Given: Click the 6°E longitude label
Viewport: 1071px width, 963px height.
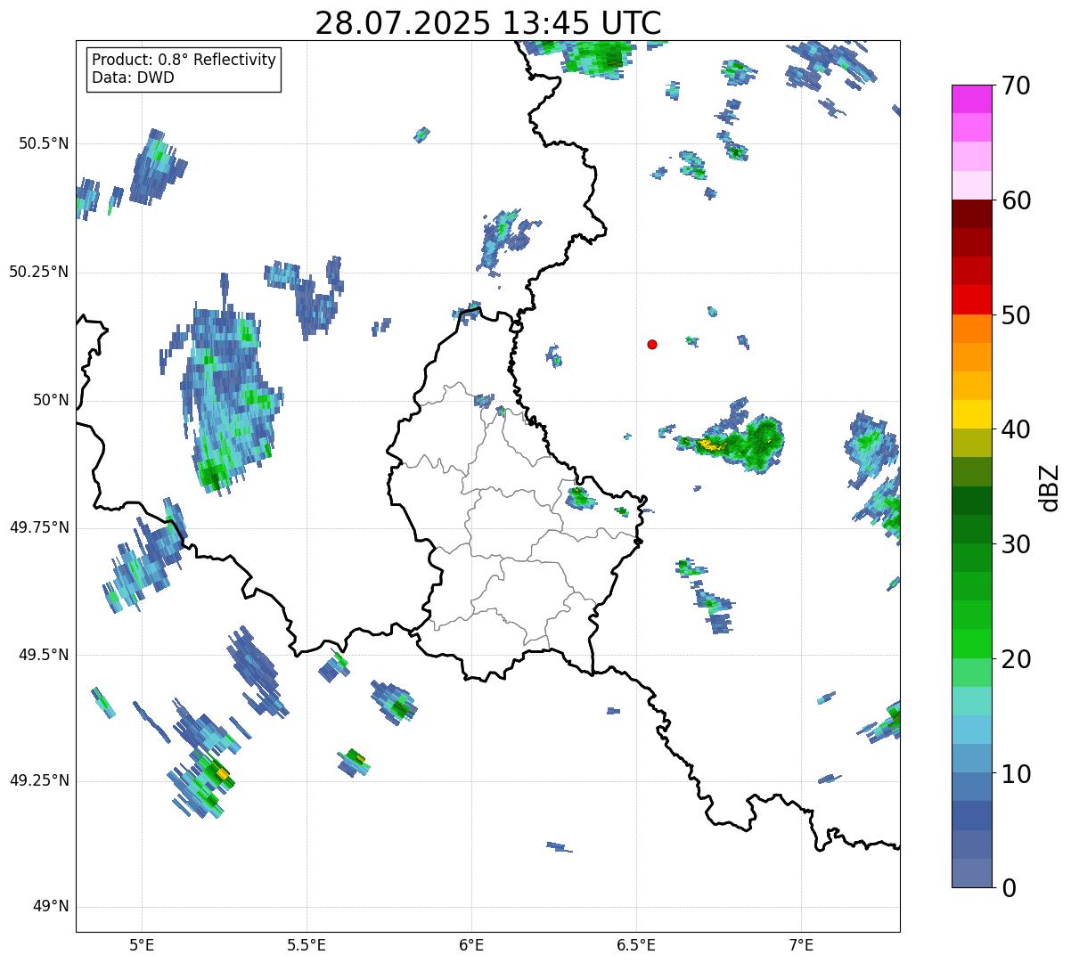Looking at the screenshot, I should click(x=471, y=944).
